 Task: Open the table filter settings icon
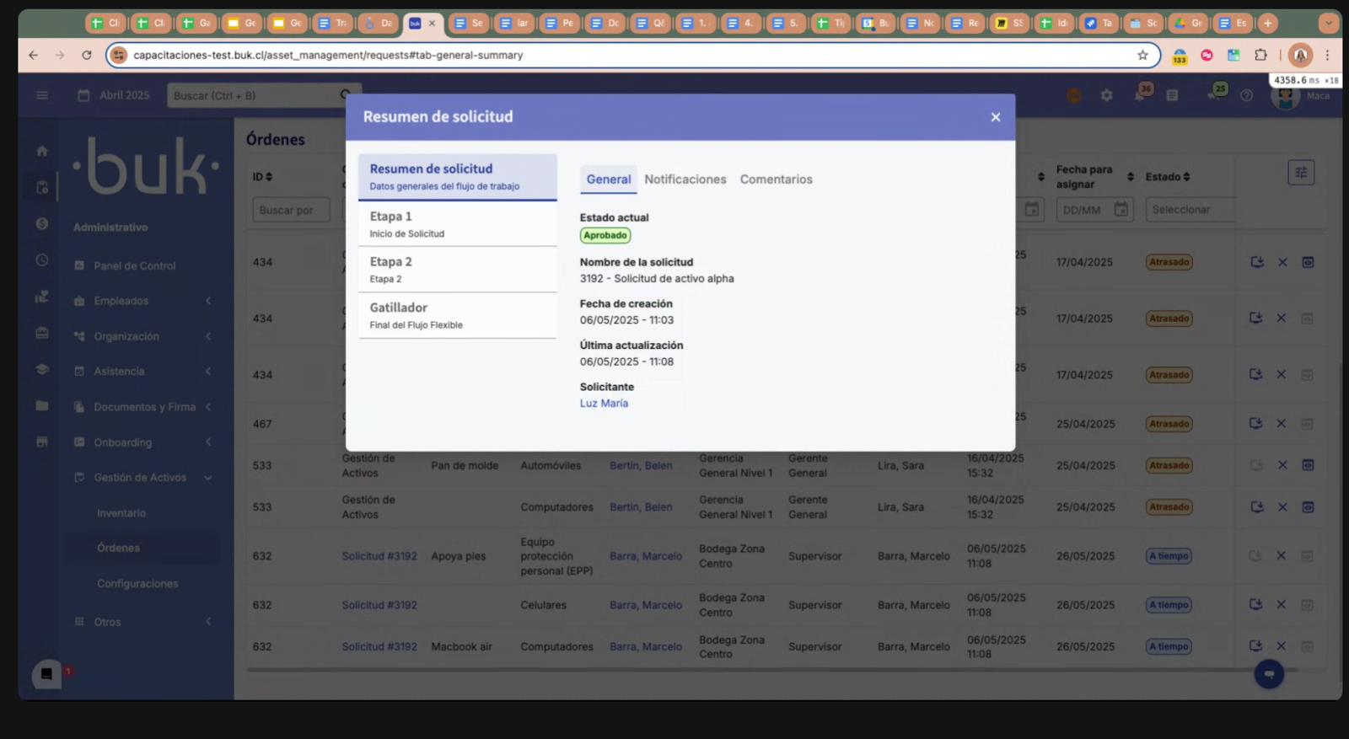pyautogui.click(x=1301, y=173)
